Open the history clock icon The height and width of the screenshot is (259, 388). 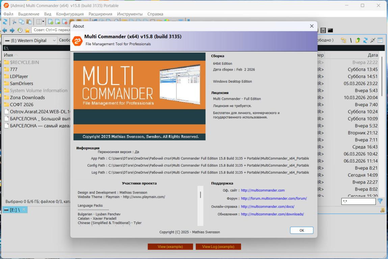(x=20, y=30)
